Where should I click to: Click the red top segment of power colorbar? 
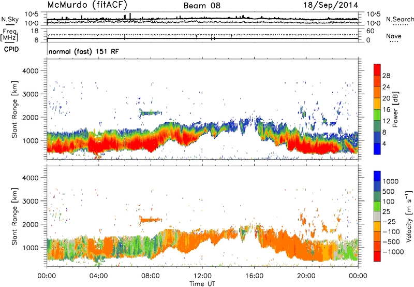click(377, 69)
